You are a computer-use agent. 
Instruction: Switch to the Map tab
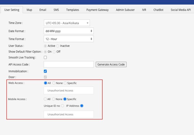point(29,10)
